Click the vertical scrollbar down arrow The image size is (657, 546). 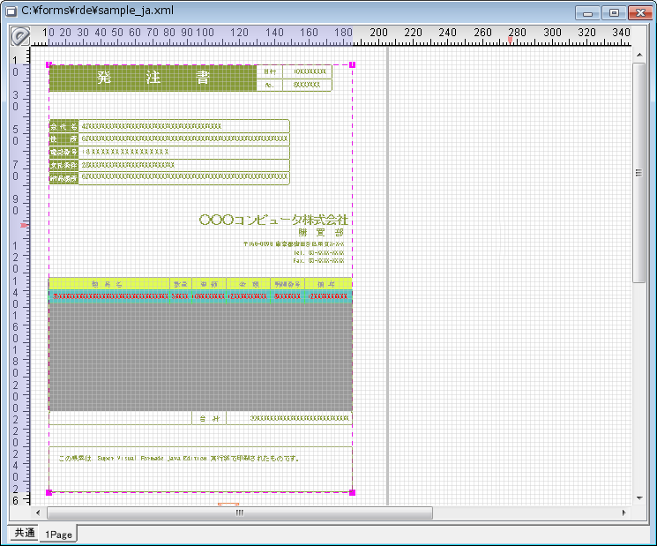click(639, 497)
